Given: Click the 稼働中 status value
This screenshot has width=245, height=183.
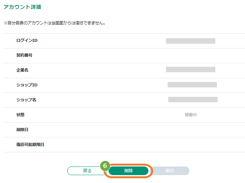Looking at the screenshot, I should pos(191,115).
